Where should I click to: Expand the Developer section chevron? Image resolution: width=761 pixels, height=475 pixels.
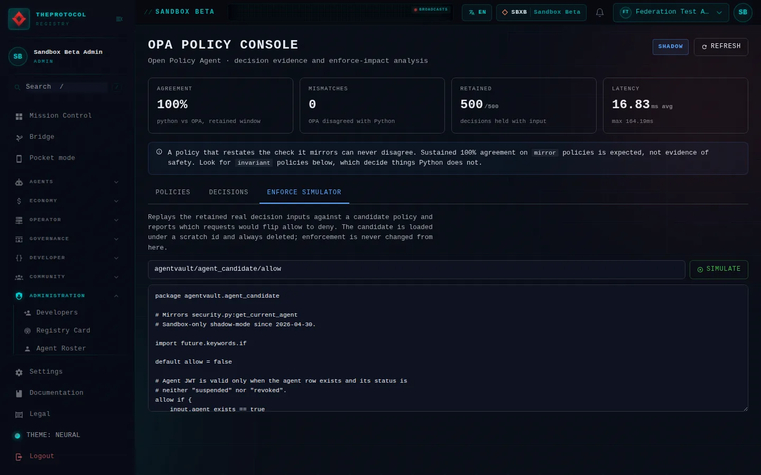[x=116, y=258]
